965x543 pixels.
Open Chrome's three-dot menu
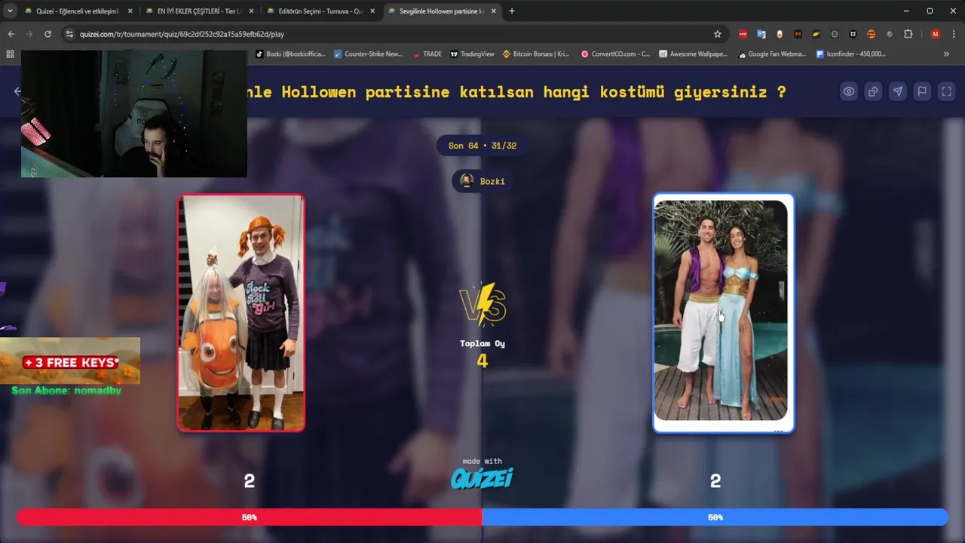[954, 34]
